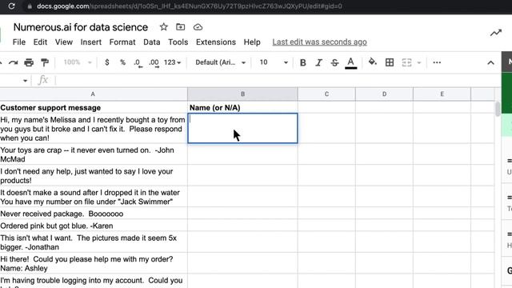Print the spreadsheet
The image size is (512, 288).
(29, 62)
